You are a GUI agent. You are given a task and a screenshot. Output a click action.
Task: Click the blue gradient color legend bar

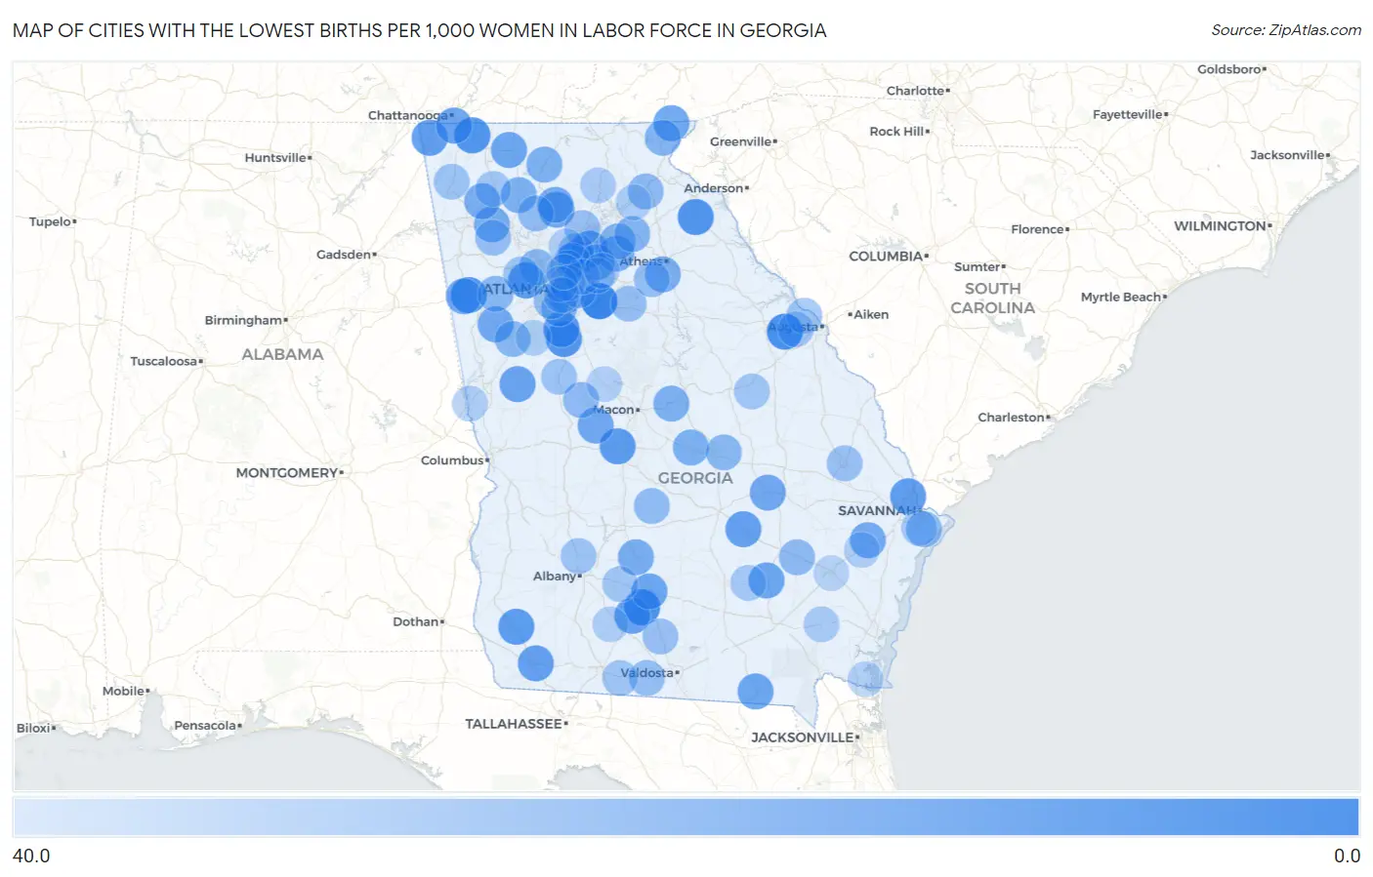[x=686, y=817]
